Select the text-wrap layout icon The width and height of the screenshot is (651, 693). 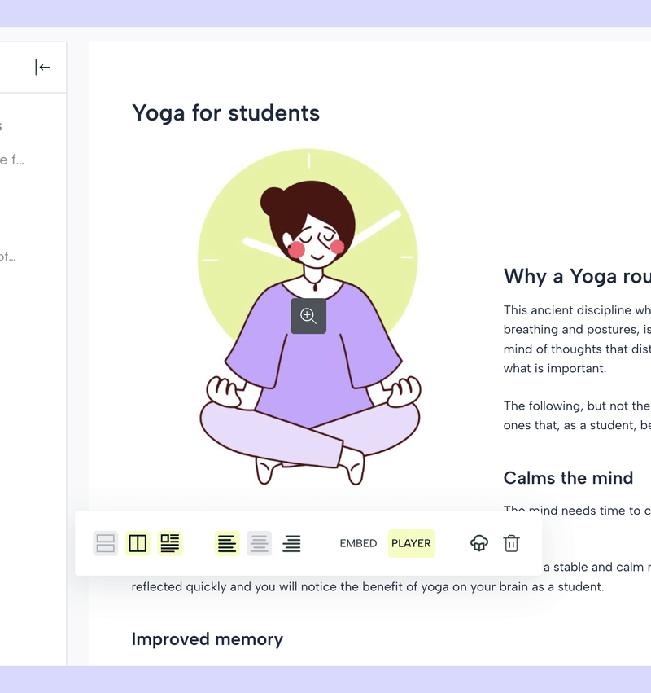tap(169, 543)
